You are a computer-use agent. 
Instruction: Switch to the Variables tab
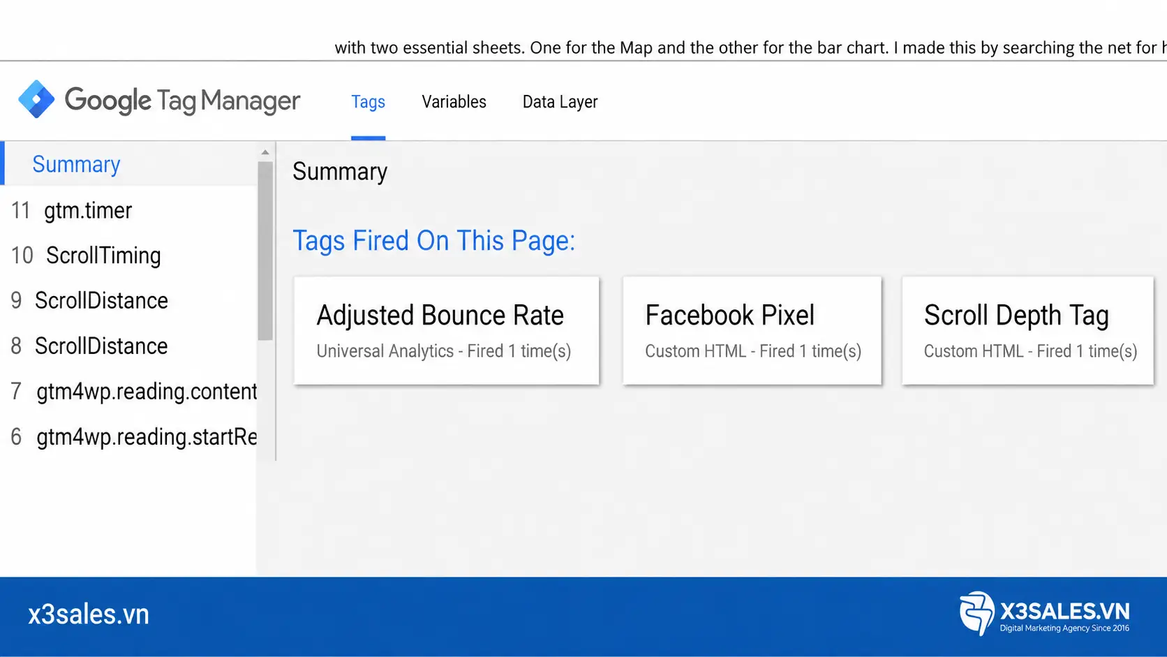(x=454, y=102)
